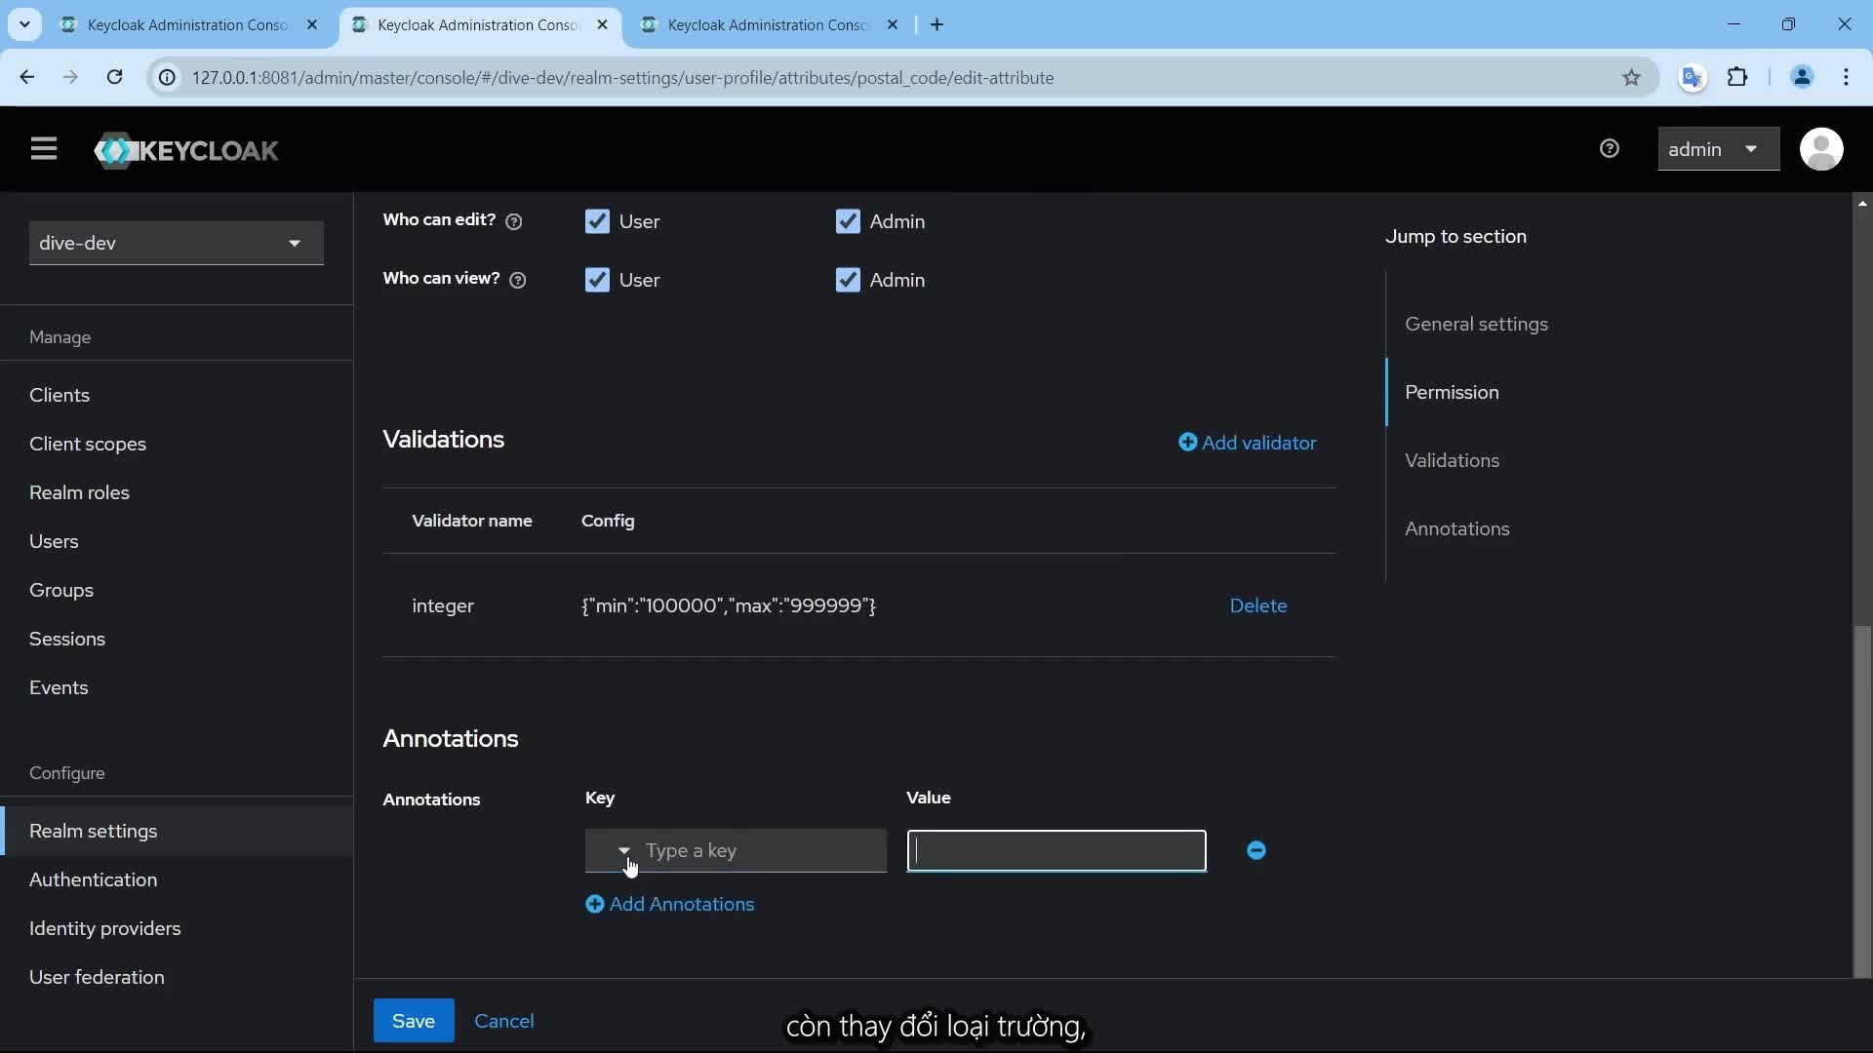Click Delete for the integer validator

coord(1257,605)
